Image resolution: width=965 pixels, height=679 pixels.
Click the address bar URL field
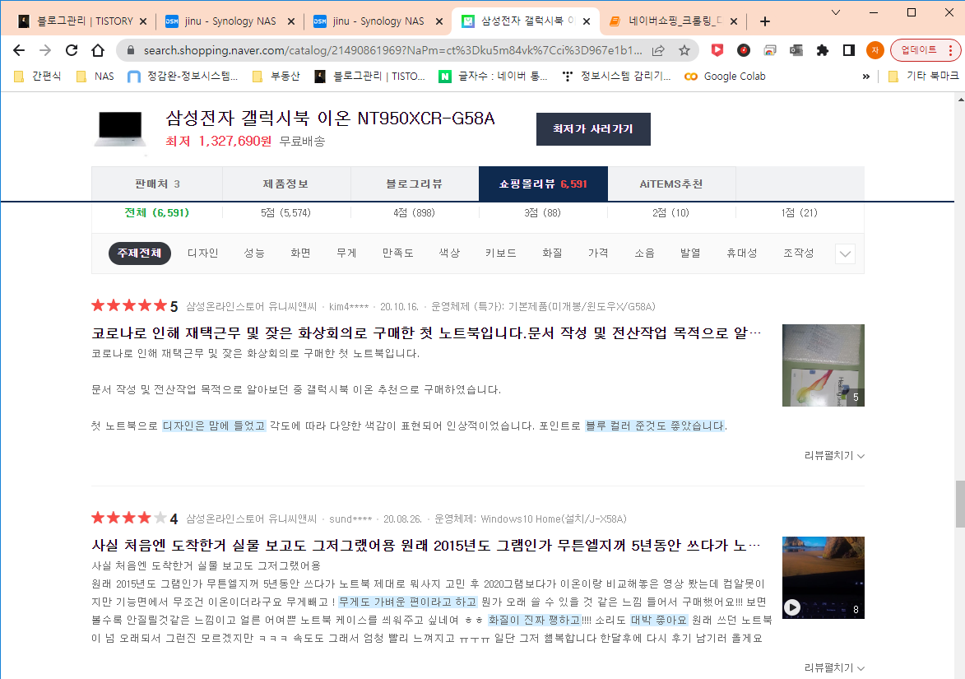point(392,50)
